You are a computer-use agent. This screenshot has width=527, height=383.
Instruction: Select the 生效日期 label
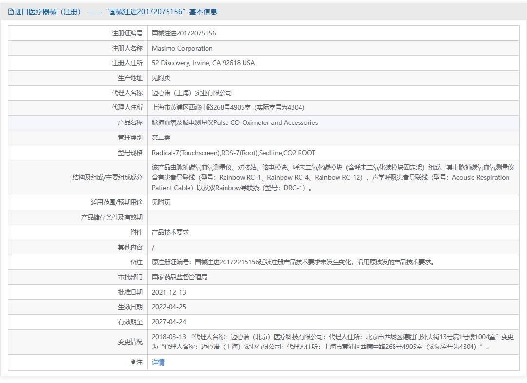click(130, 307)
